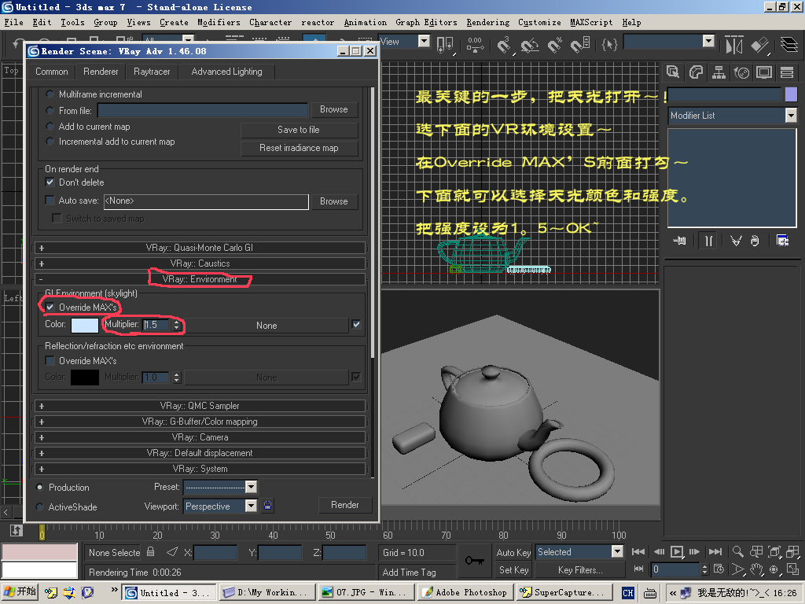Open the Preset dropdown
The image size is (805, 604).
click(x=220, y=487)
